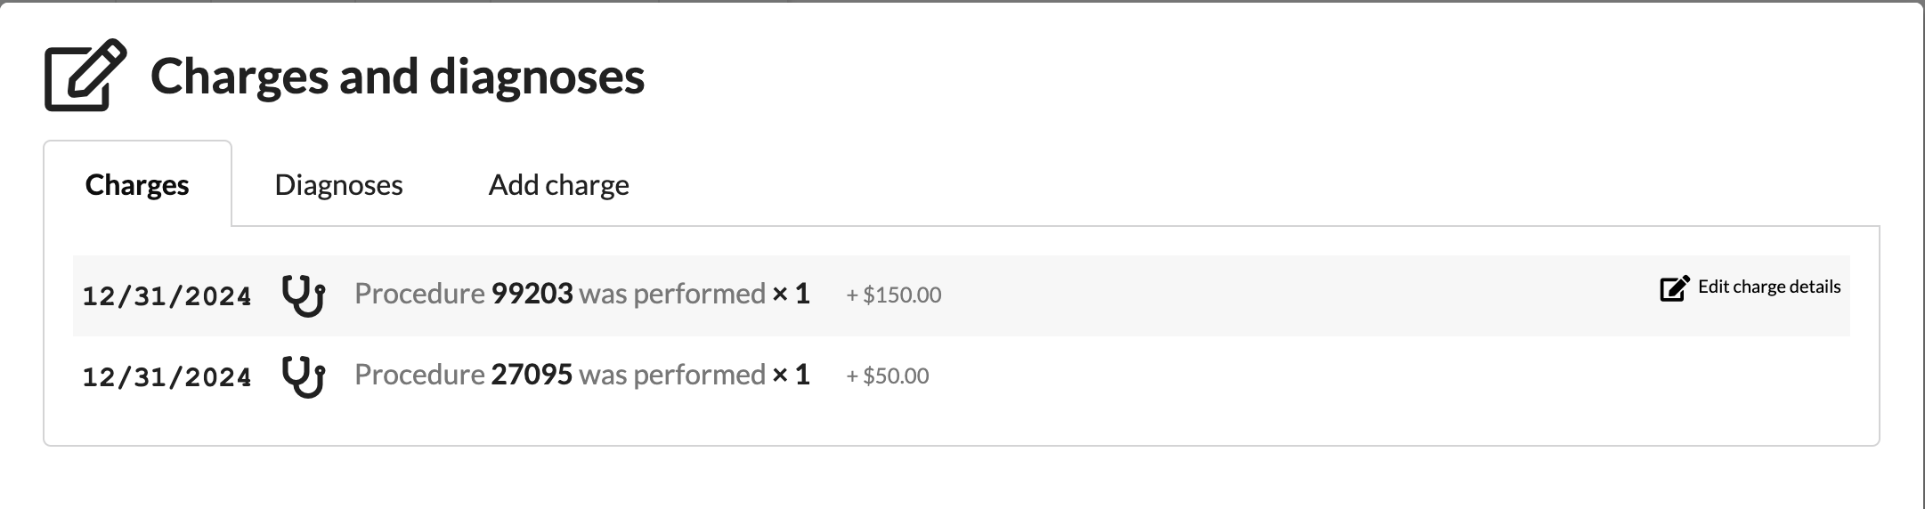Click procedure code 27095
Viewport: 1925px width, 509px height.
[532, 375]
